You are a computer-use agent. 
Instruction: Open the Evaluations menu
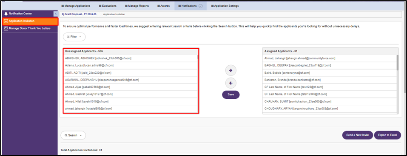click(108, 6)
